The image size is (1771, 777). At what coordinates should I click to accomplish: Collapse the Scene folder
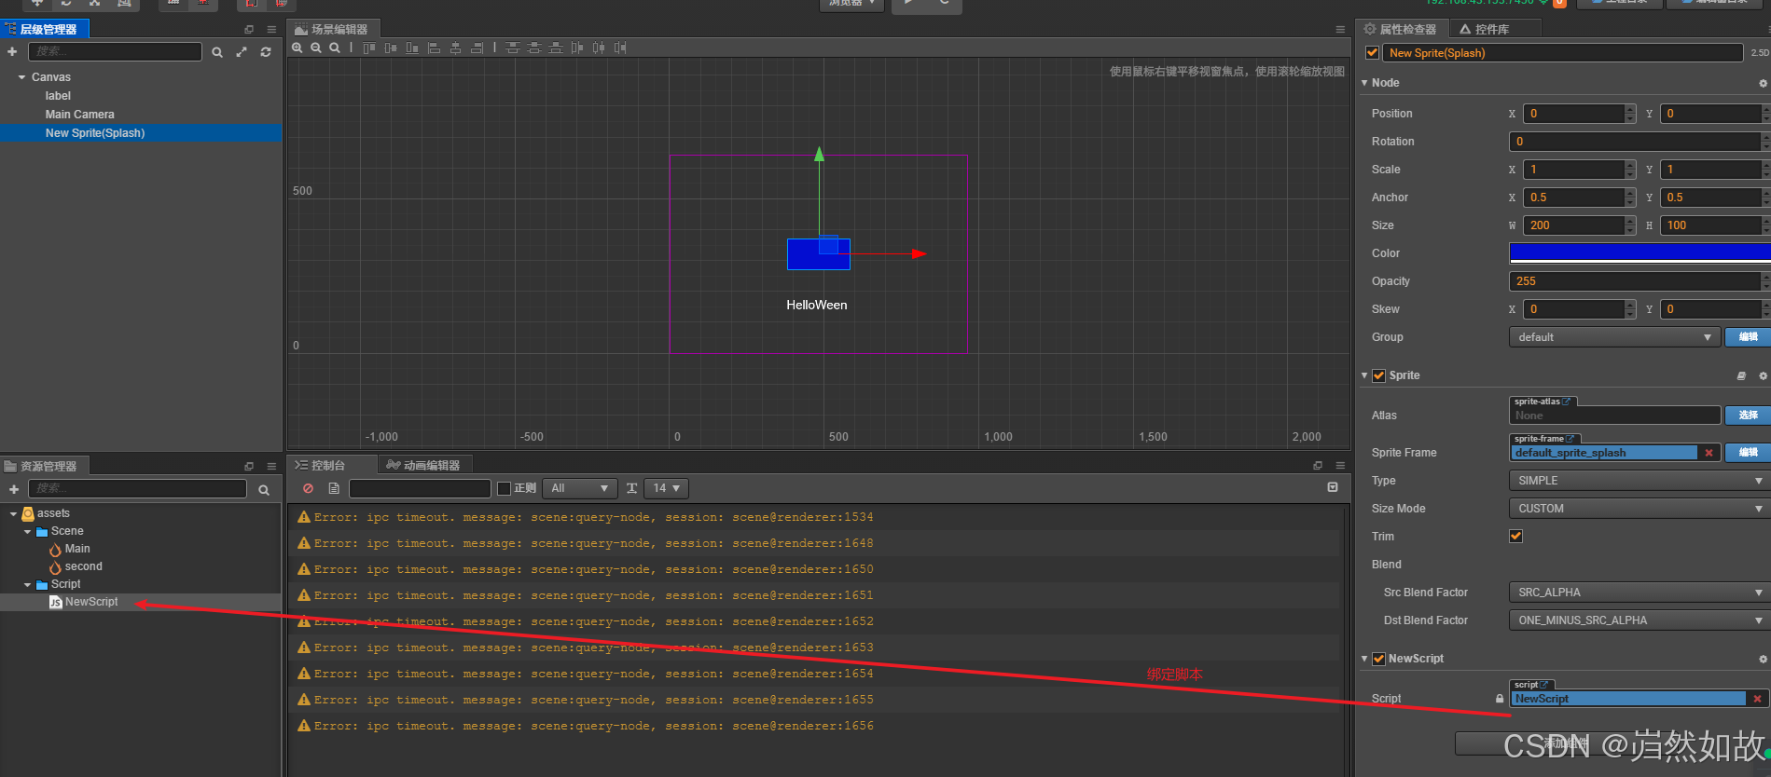pos(27,531)
